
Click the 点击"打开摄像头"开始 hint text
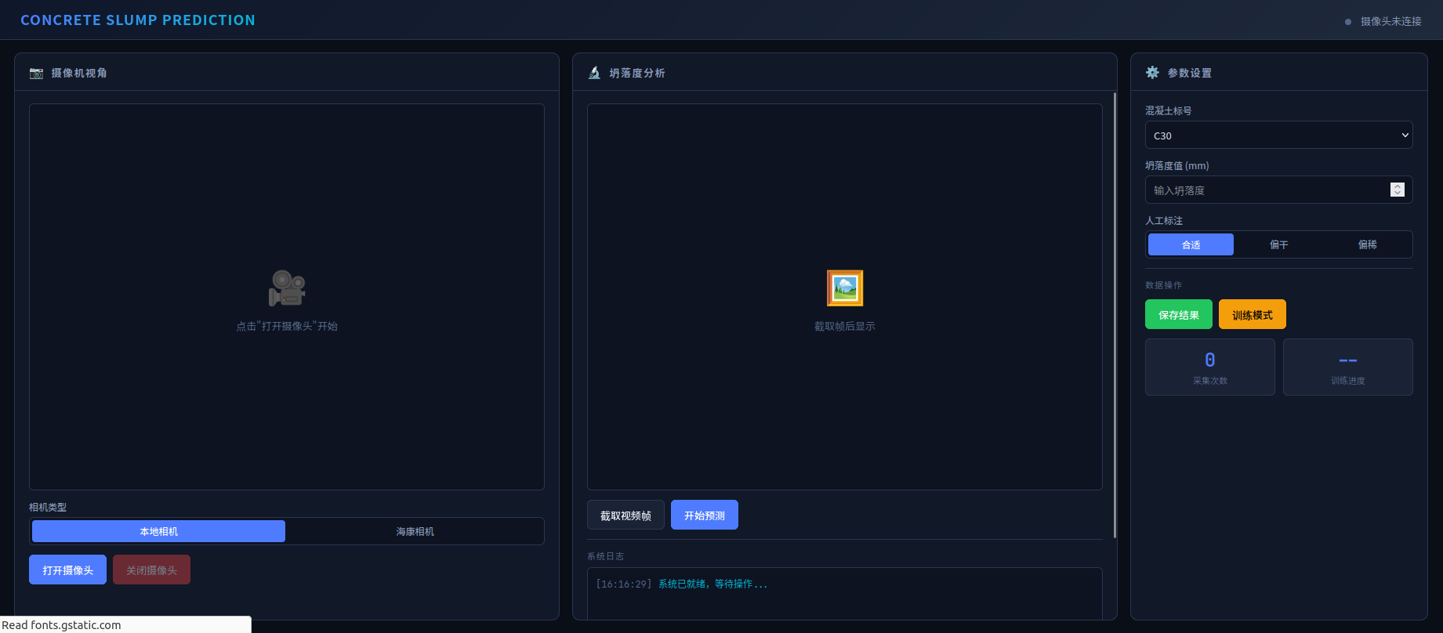[287, 326]
